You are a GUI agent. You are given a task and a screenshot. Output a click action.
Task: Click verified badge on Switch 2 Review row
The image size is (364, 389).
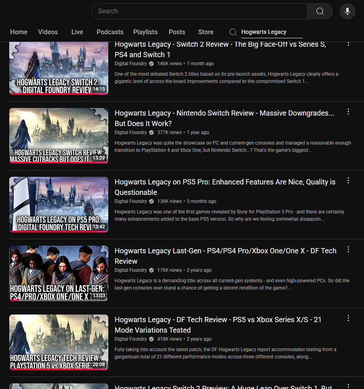click(151, 64)
